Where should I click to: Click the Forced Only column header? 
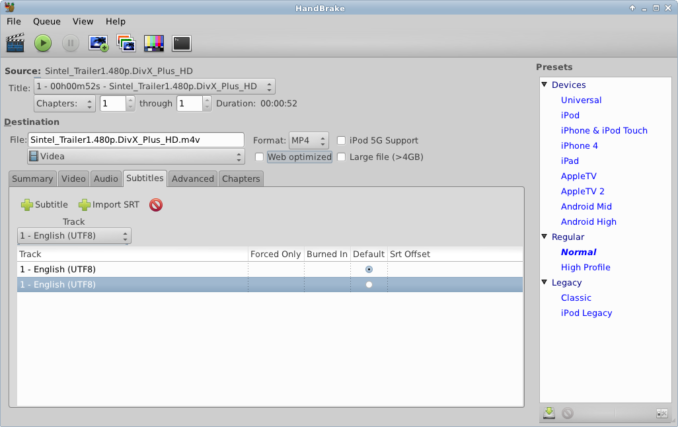(x=276, y=254)
